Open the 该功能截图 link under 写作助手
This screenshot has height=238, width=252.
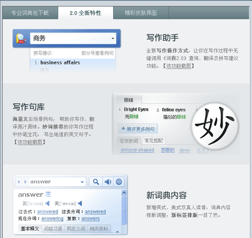click(x=178, y=66)
